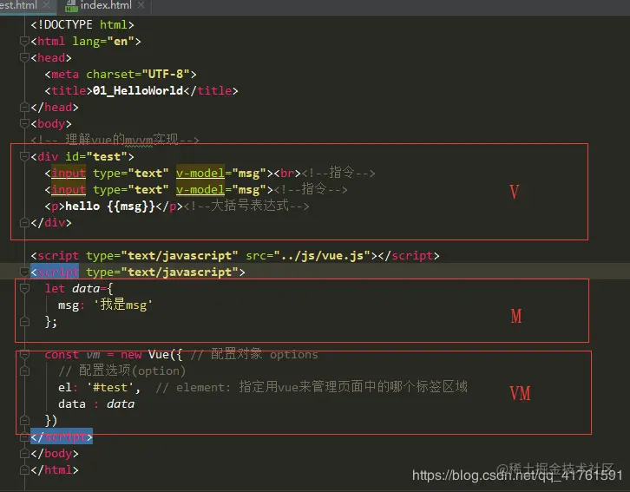Collapse the 'let data={' fold marker
The image size is (630, 492).
[24, 288]
